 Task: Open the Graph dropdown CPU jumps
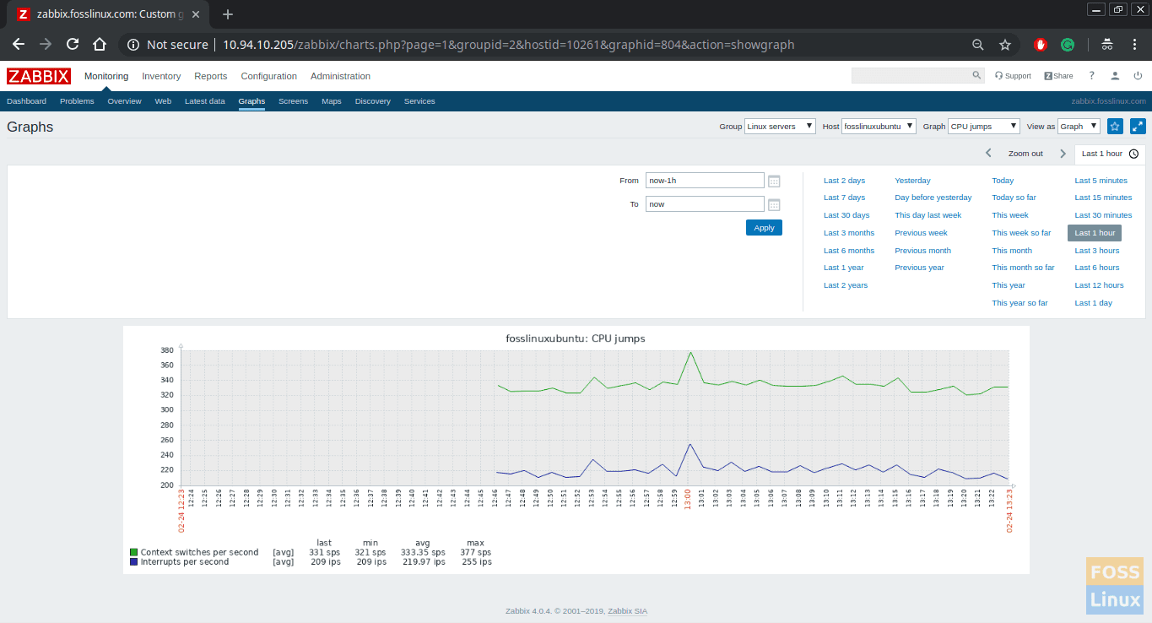tap(984, 126)
